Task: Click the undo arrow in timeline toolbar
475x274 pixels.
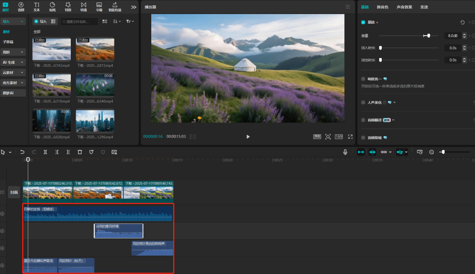Action: 22,152
